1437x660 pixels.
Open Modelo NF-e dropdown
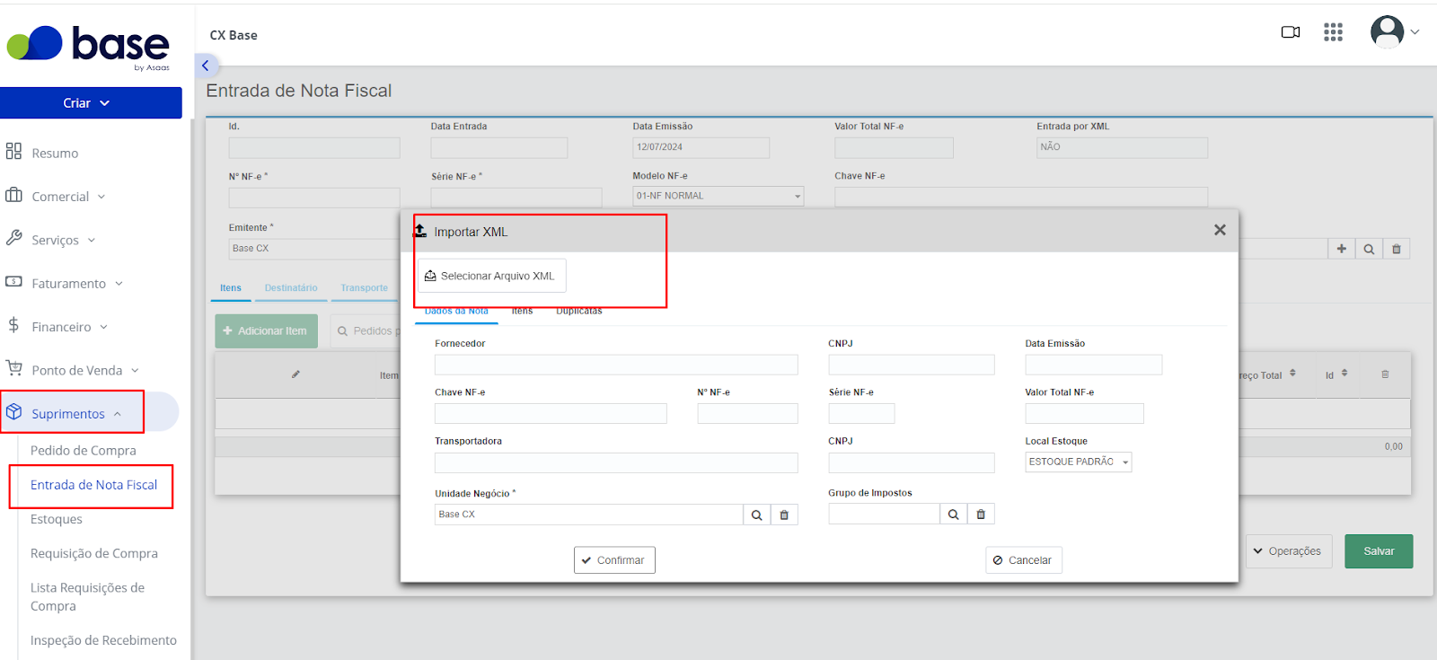point(718,196)
